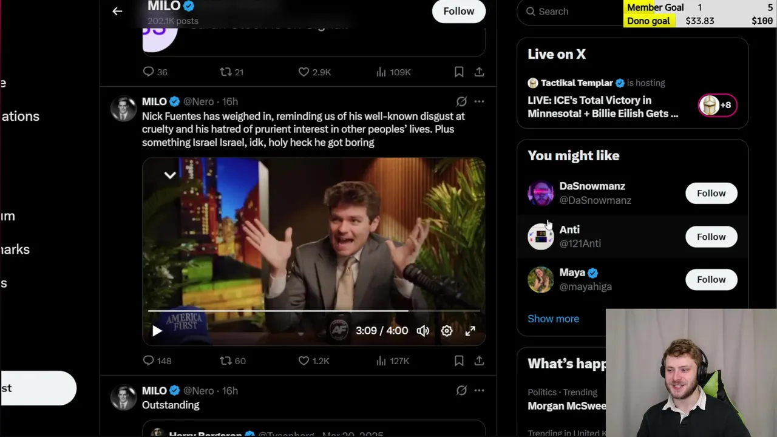This screenshot has width=777, height=437.
Task: Mute the video volume
Action: click(423, 331)
